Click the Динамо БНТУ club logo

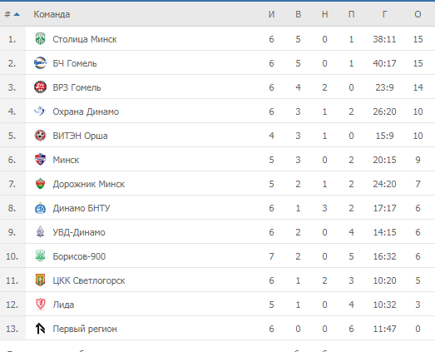coord(40,208)
